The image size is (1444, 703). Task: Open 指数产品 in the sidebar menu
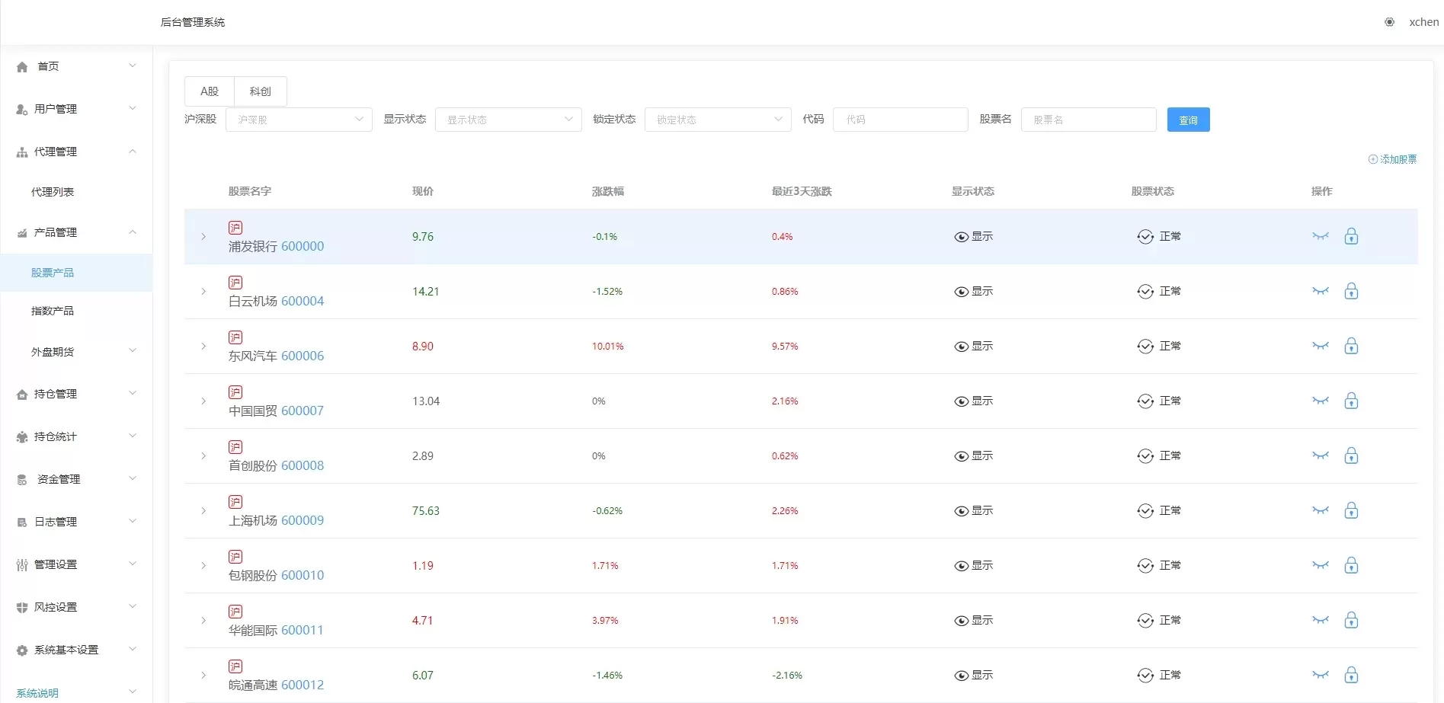53,311
